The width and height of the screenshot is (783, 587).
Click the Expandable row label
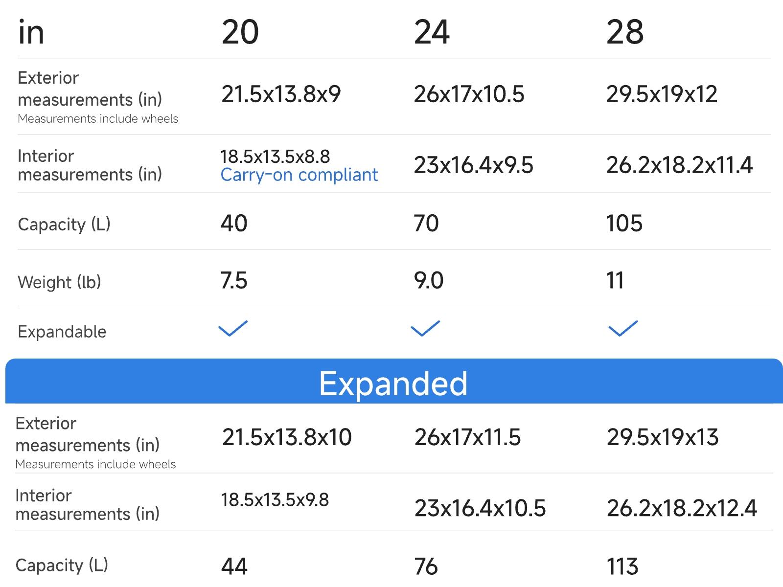pos(62,332)
